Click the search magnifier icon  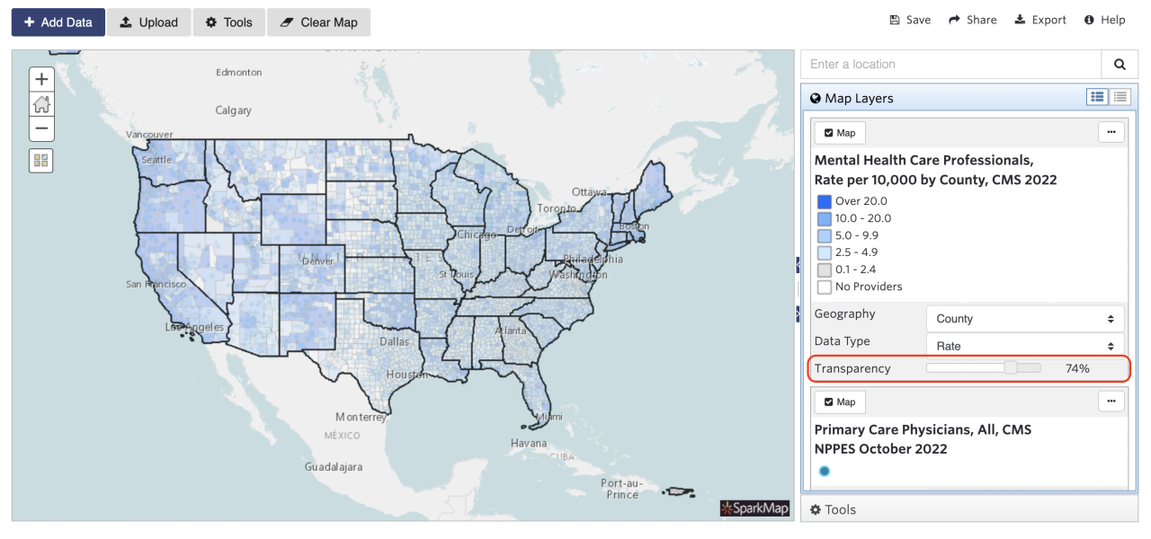pos(1120,64)
